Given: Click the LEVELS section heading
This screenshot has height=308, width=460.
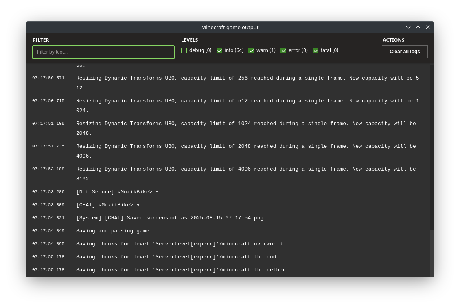Looking at the screenshot, I should (x=190, y=40).
